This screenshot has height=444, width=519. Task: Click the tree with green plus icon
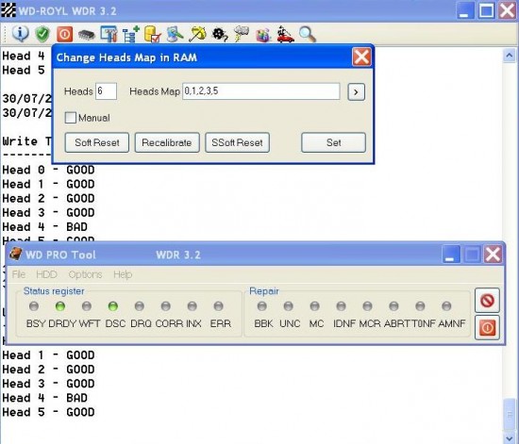click(x=131, y=34)
